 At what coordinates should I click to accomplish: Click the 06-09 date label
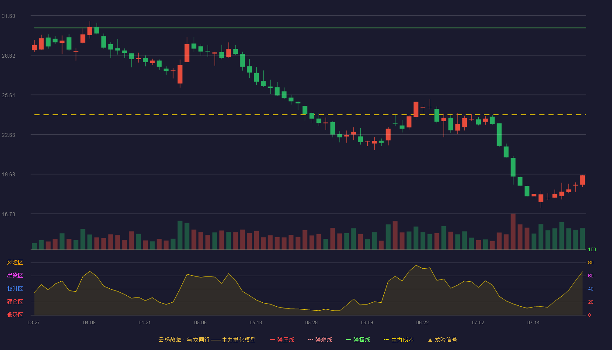(x=367, y=322)
